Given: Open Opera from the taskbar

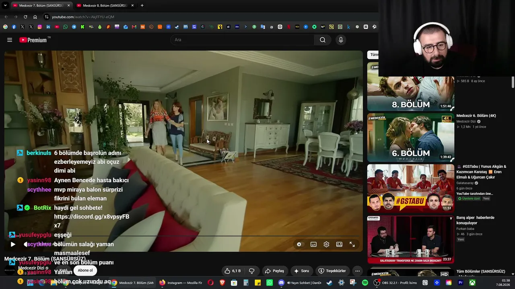Looking at the screenshot, I should pyautogui.click(x=210, y=283).
